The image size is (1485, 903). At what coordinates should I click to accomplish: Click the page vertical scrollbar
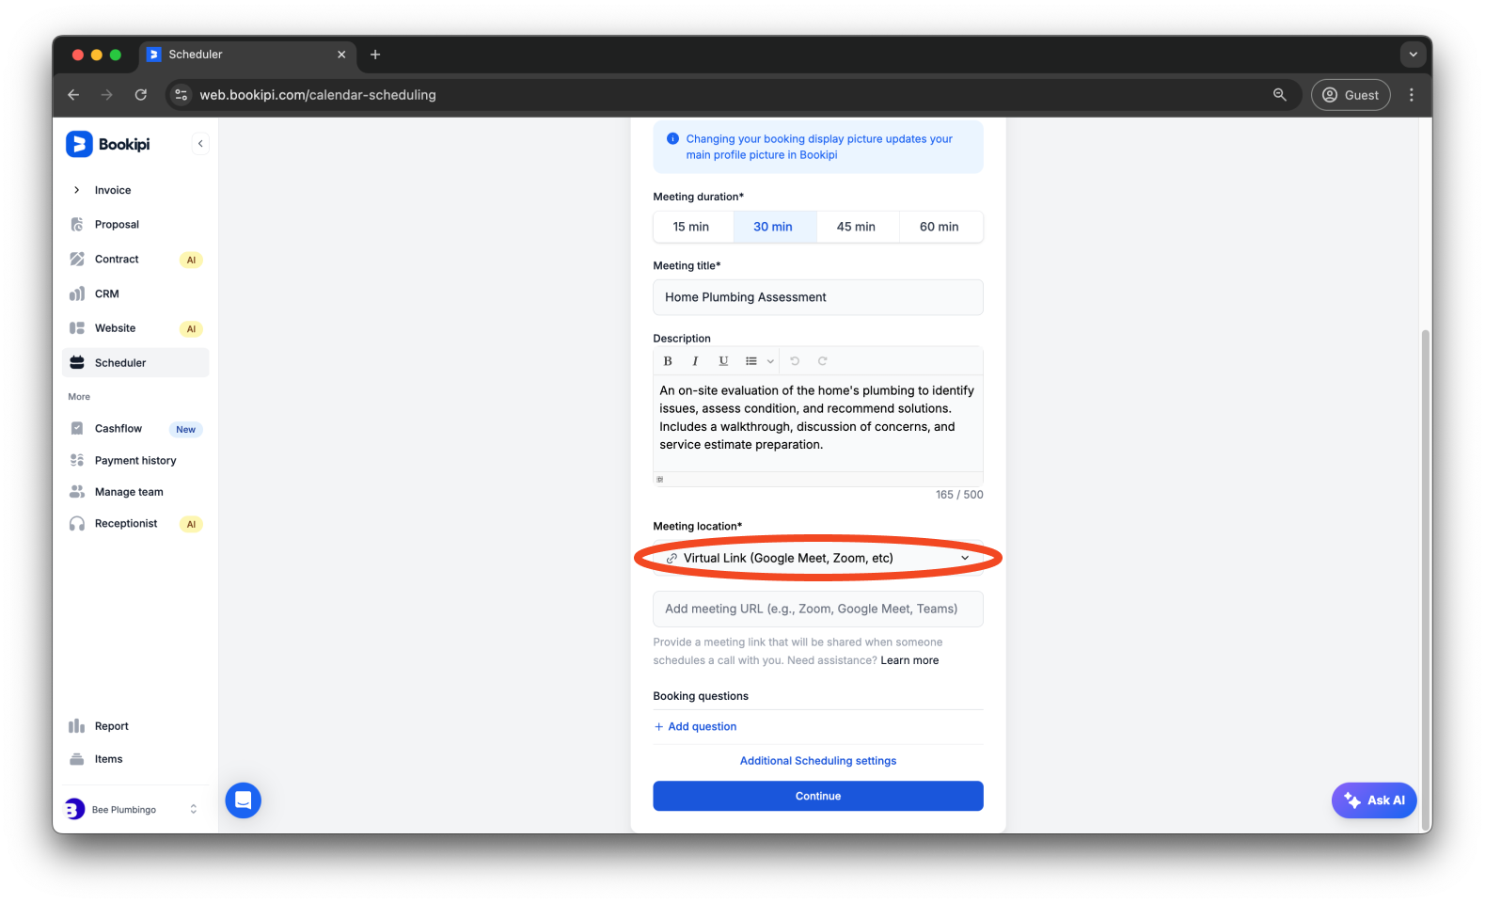click(1426, 578)
